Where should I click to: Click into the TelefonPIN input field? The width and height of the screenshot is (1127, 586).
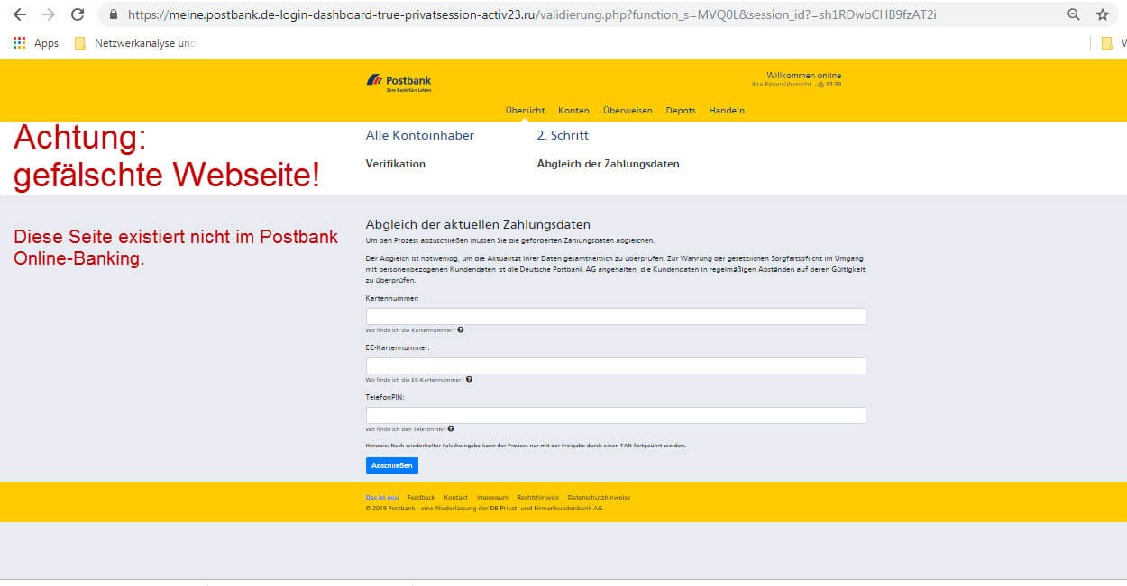pos(616,415)
